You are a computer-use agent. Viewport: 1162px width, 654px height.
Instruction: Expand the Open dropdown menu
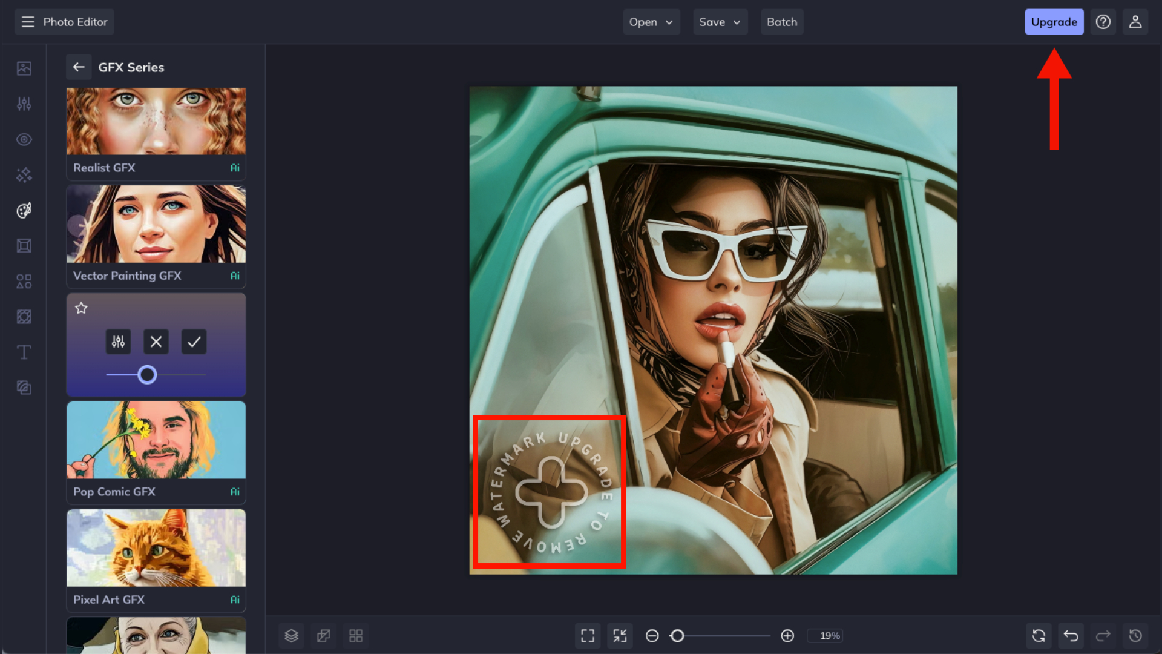tap(651, 22)
